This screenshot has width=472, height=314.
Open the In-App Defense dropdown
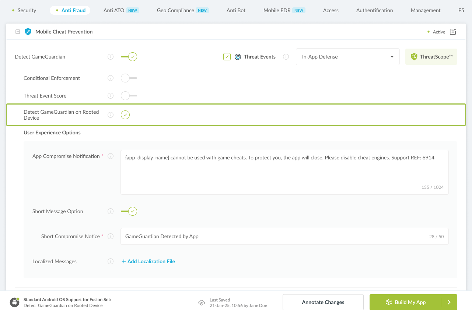click(347, 57)
